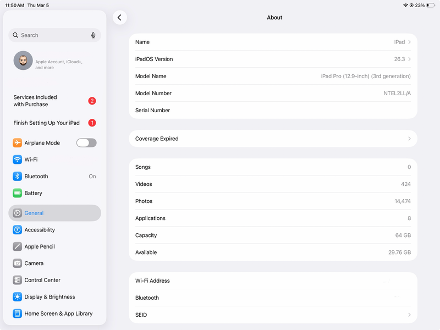Viewport: 440px width, 330px height.
Task: Tap the Songs row
Action: click(x=273, y=167)
